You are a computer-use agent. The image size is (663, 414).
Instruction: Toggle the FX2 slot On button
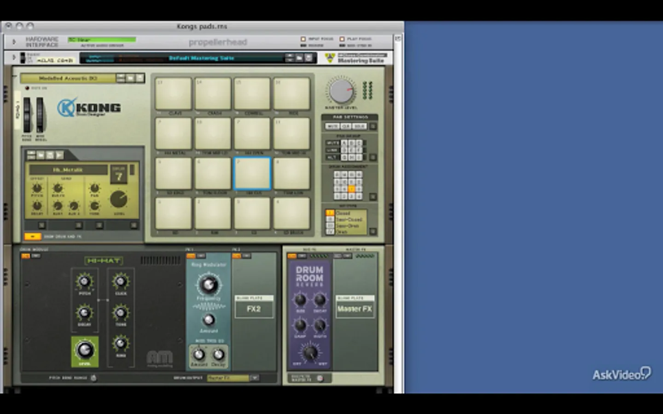pos(237,256)
